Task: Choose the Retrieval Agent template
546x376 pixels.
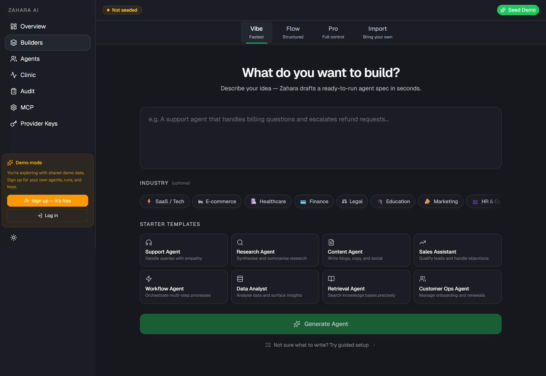Action: tap(366, 287)
